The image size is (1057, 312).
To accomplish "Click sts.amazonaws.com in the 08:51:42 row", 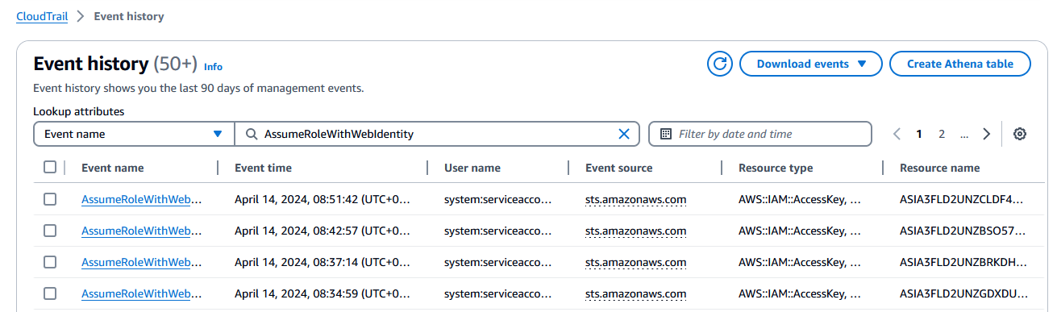I will [636, 199].
